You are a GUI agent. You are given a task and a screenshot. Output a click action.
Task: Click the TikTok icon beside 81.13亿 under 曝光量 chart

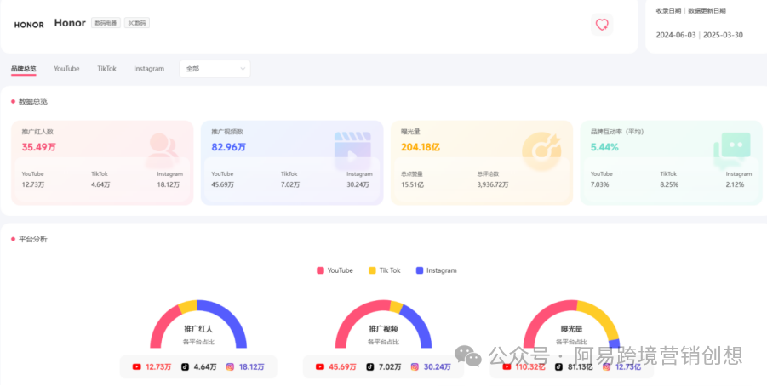tap(558, 367)
